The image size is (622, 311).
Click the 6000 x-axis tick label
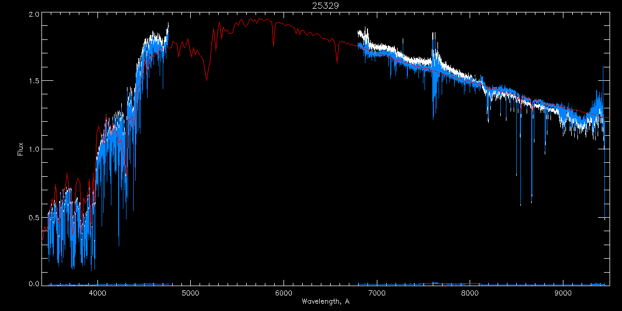pyautogui.click(x=284, y=292)
